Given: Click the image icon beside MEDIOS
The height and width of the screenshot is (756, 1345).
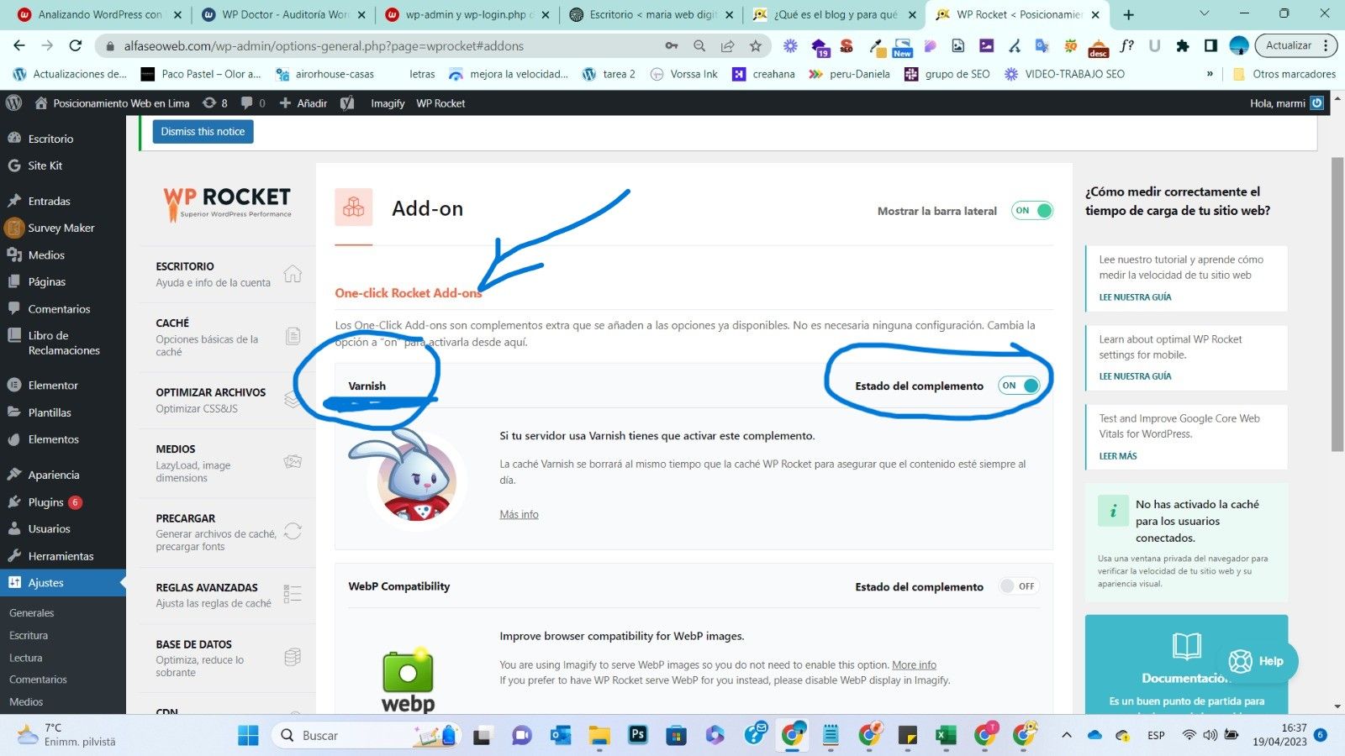Looking at the screenshot, I should pyautogui.click(x=293, y=461).
